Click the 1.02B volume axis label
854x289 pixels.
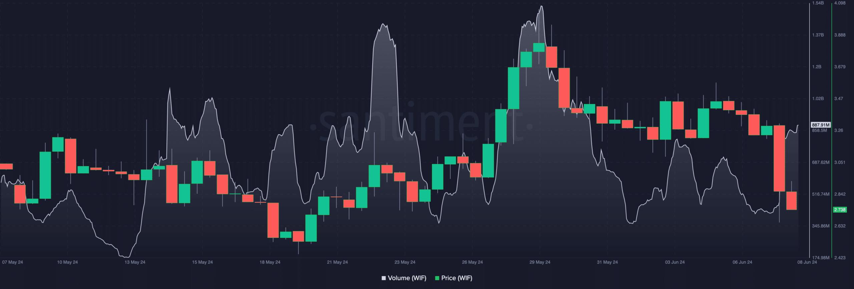pyautogui.click(x=818, y=99)
